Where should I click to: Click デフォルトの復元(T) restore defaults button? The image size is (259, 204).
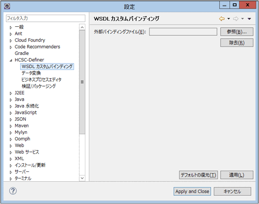click(198, 175)
